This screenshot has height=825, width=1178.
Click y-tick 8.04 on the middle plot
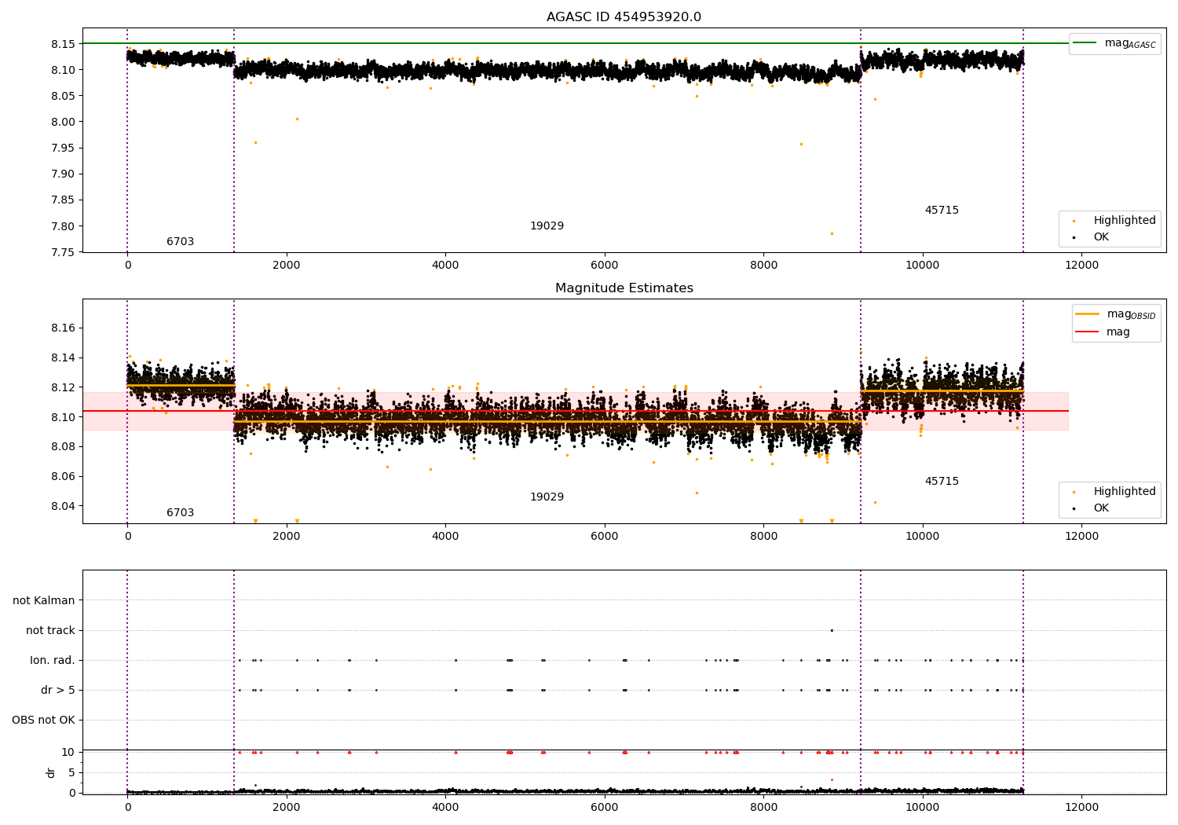[x=63, y=506]
